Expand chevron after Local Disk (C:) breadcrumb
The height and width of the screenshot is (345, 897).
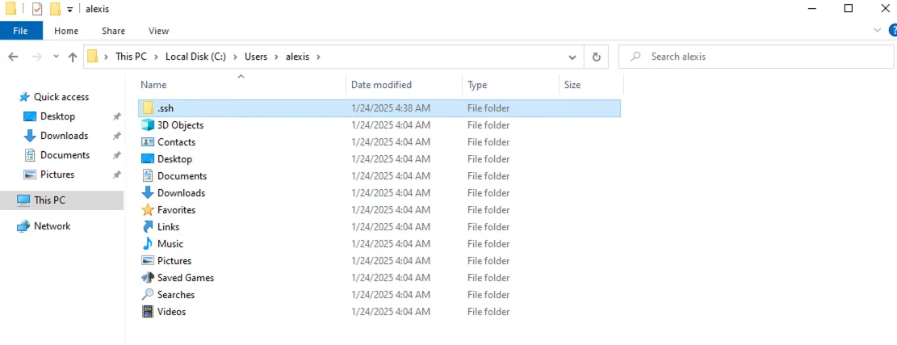tap(235, 57)
